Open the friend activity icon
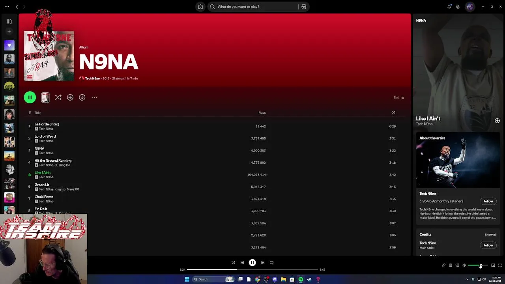The height and width of the screenshot is (284, 505). tap(458, 7)
